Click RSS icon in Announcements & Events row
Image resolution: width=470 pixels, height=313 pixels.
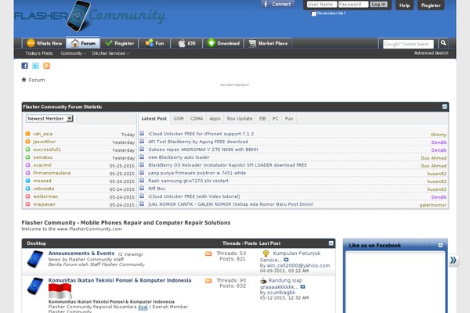point(208,254)
